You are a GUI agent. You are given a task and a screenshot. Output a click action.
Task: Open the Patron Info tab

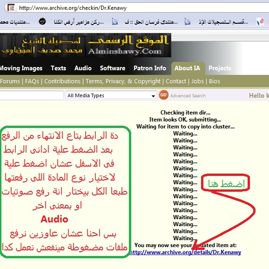point(150,68)
